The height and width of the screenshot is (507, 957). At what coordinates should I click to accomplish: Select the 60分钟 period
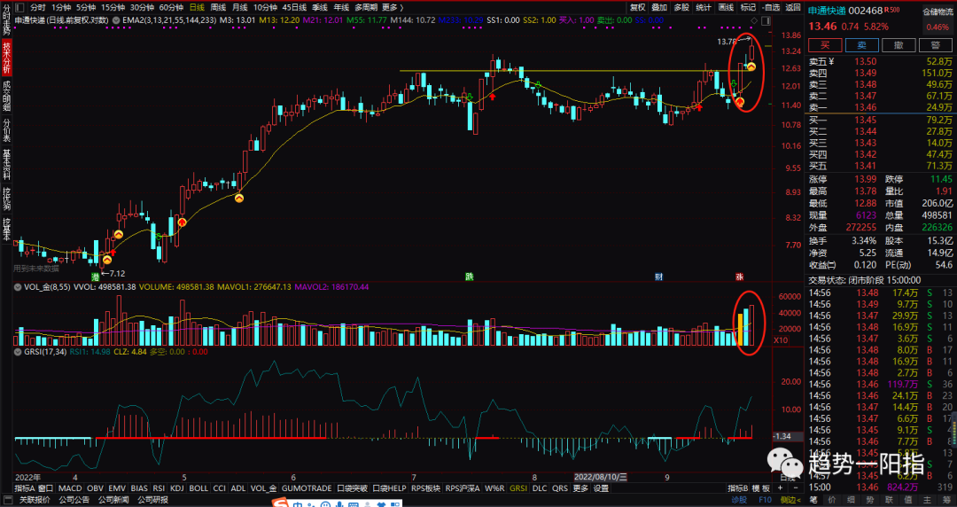(x=172, y=7)
